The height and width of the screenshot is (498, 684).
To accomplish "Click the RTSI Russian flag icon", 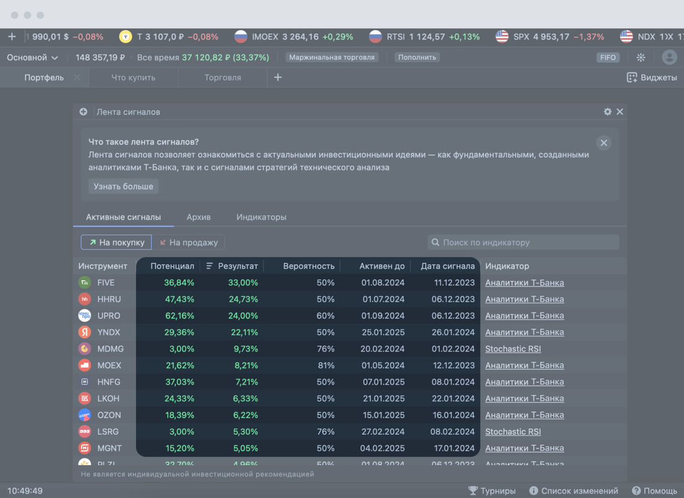I will click(x=375, y=36).
